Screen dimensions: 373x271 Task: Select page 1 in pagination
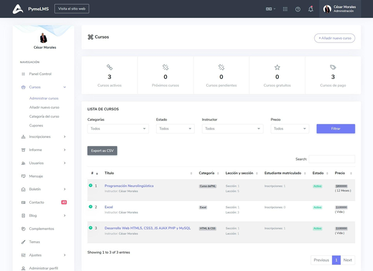click(x=336, y=260)
